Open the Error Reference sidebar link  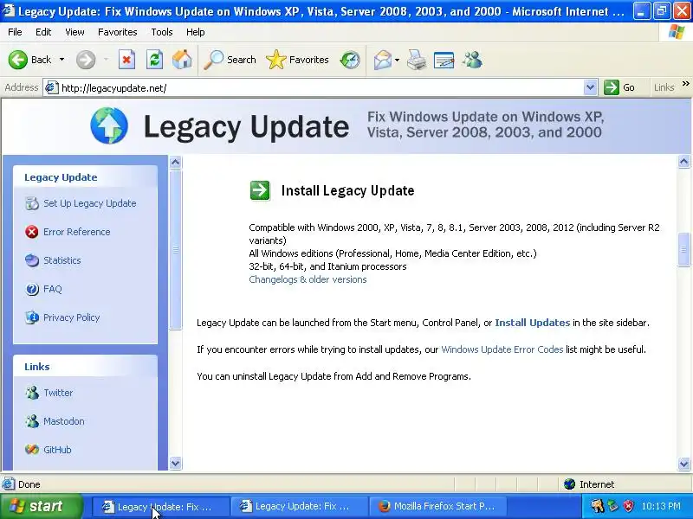77,232
